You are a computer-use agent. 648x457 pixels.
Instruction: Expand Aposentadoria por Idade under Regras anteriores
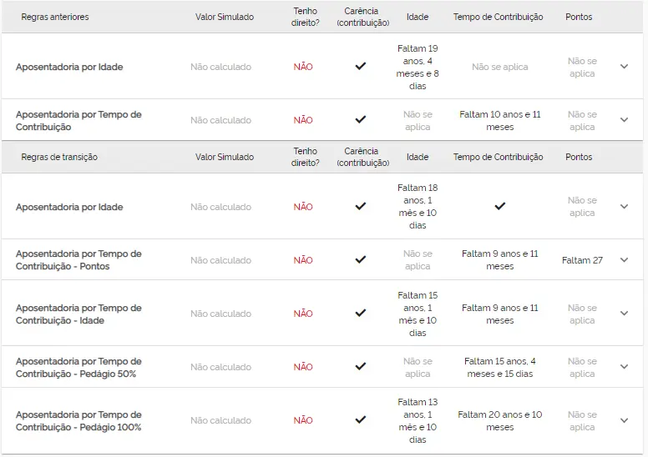[x=624, y=67]
